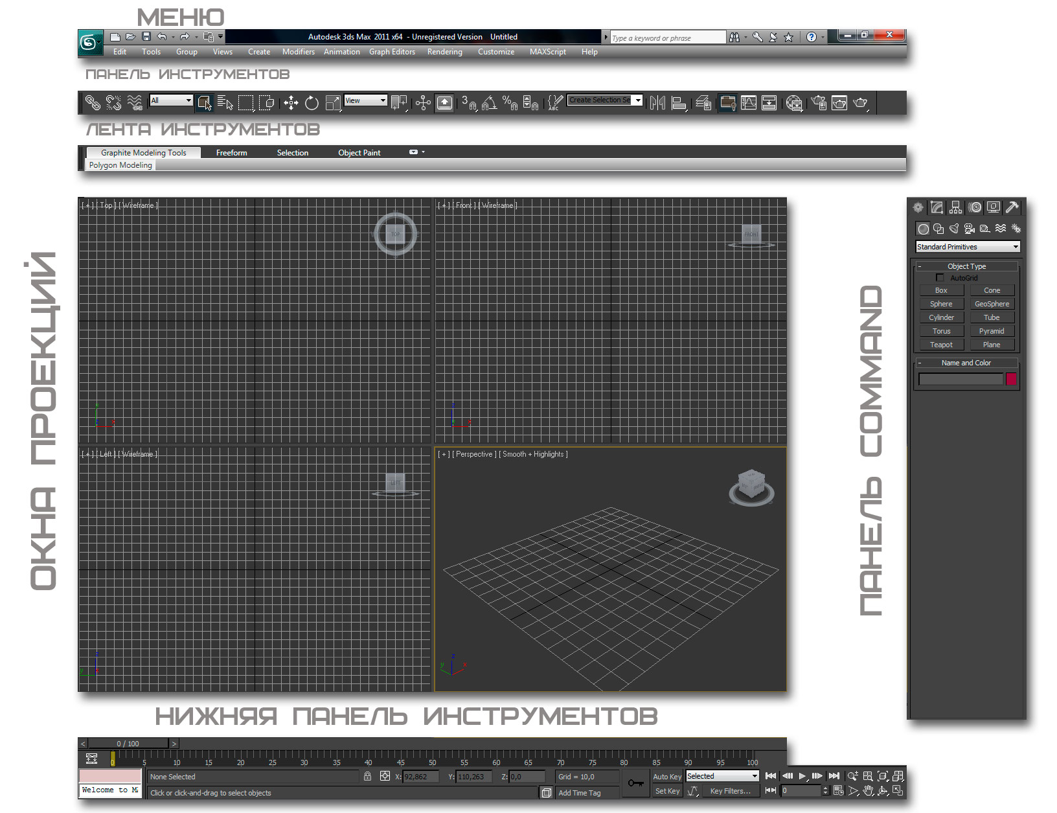
Task: Switch to the Freeform ribbon tab
Action: pyautogui.click(x=232, y=153)
